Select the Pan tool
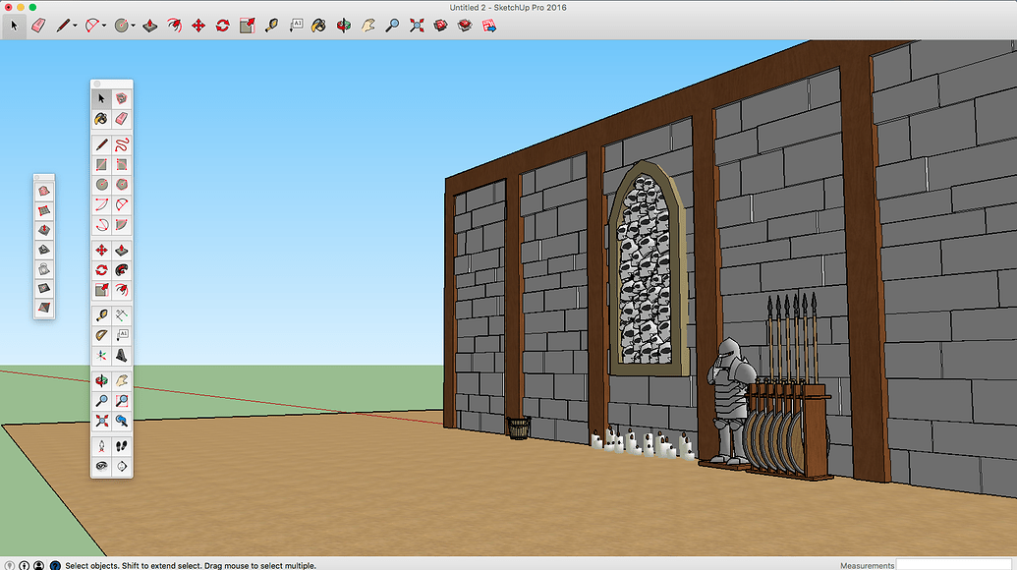This screenshot has height=570, width=1017. (367, 27)
